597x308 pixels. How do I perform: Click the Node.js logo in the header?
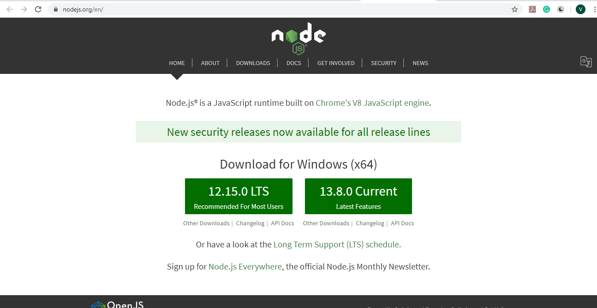coord(298,38)
